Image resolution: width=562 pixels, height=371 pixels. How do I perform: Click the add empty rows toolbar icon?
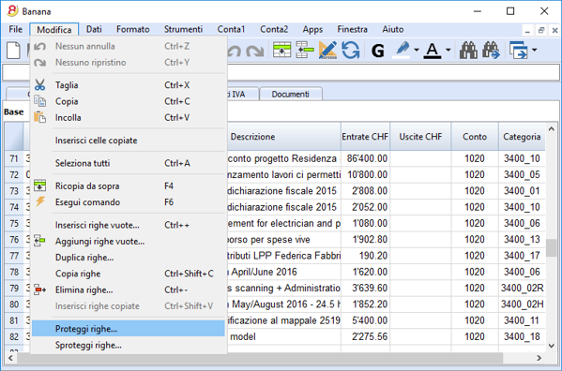point(305,50)
